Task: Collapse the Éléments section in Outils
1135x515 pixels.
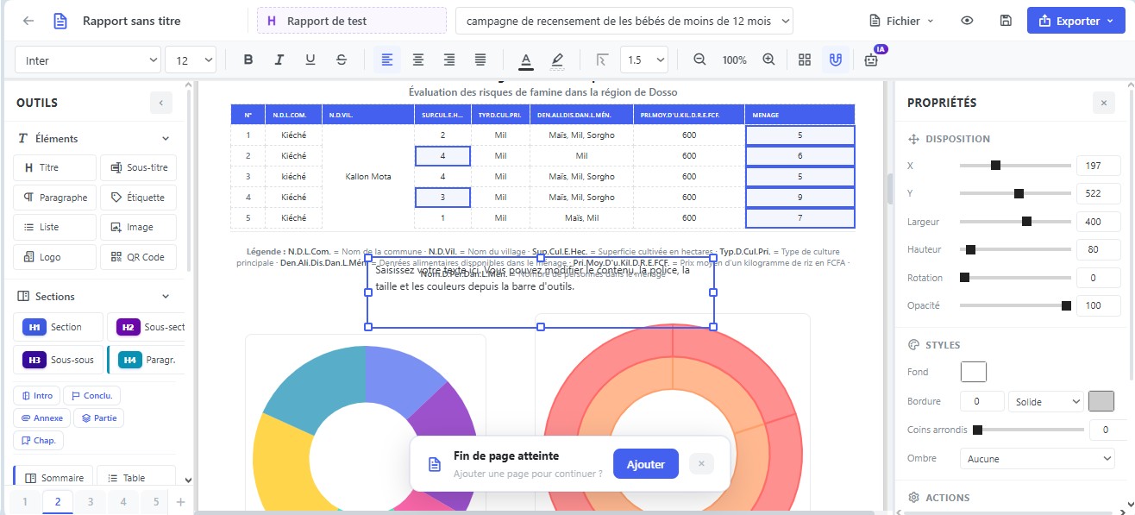Action: point(166,139)
